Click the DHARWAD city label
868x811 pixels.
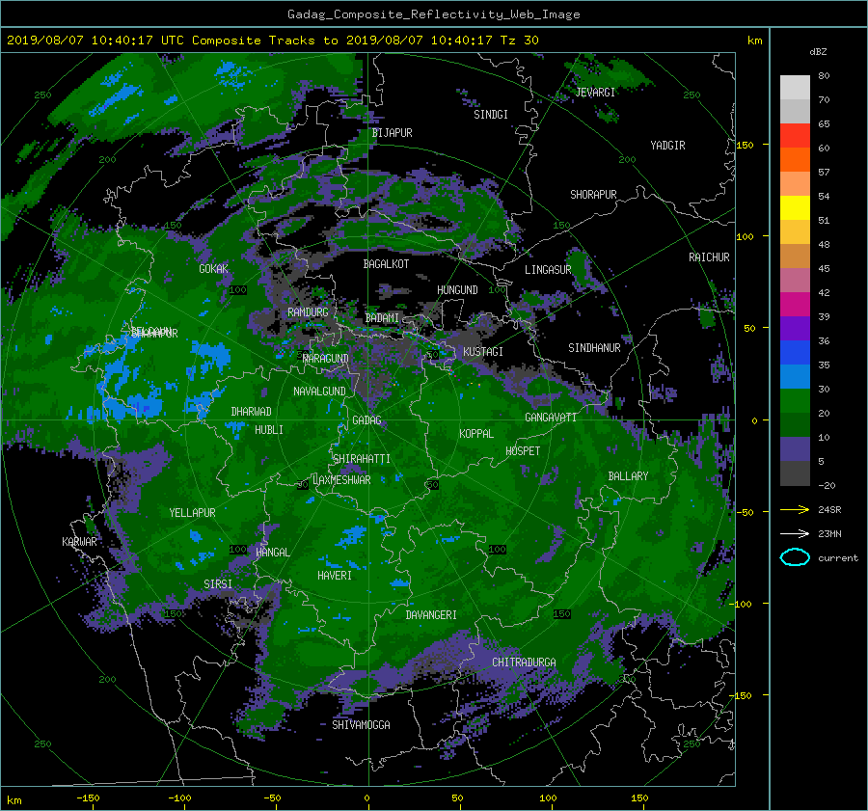coord(252,412)
